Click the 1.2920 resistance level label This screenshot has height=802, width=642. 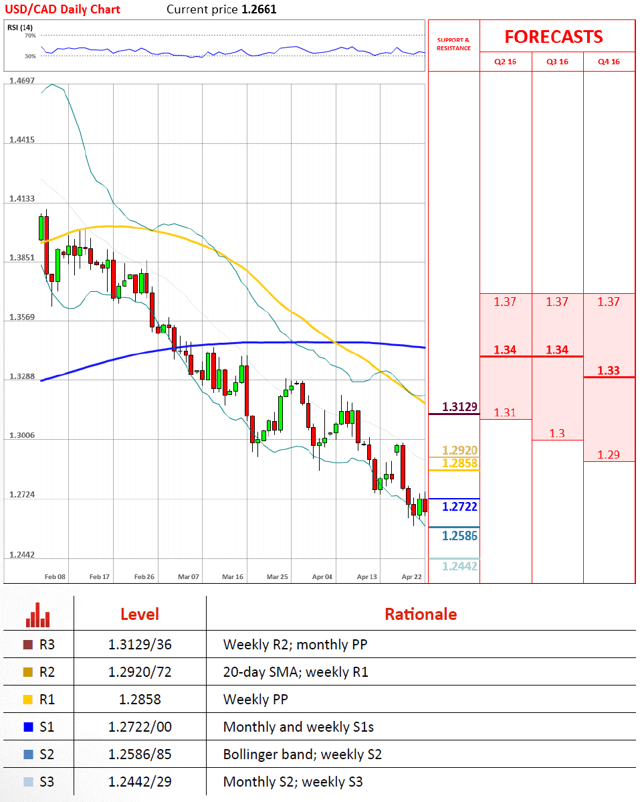point(459,450)
